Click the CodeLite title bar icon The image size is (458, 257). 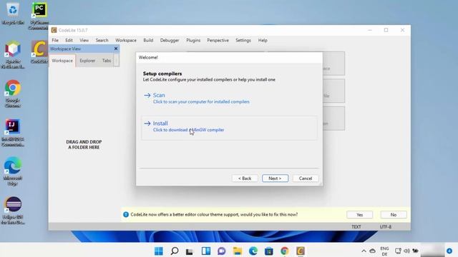[x=54, y=30]
